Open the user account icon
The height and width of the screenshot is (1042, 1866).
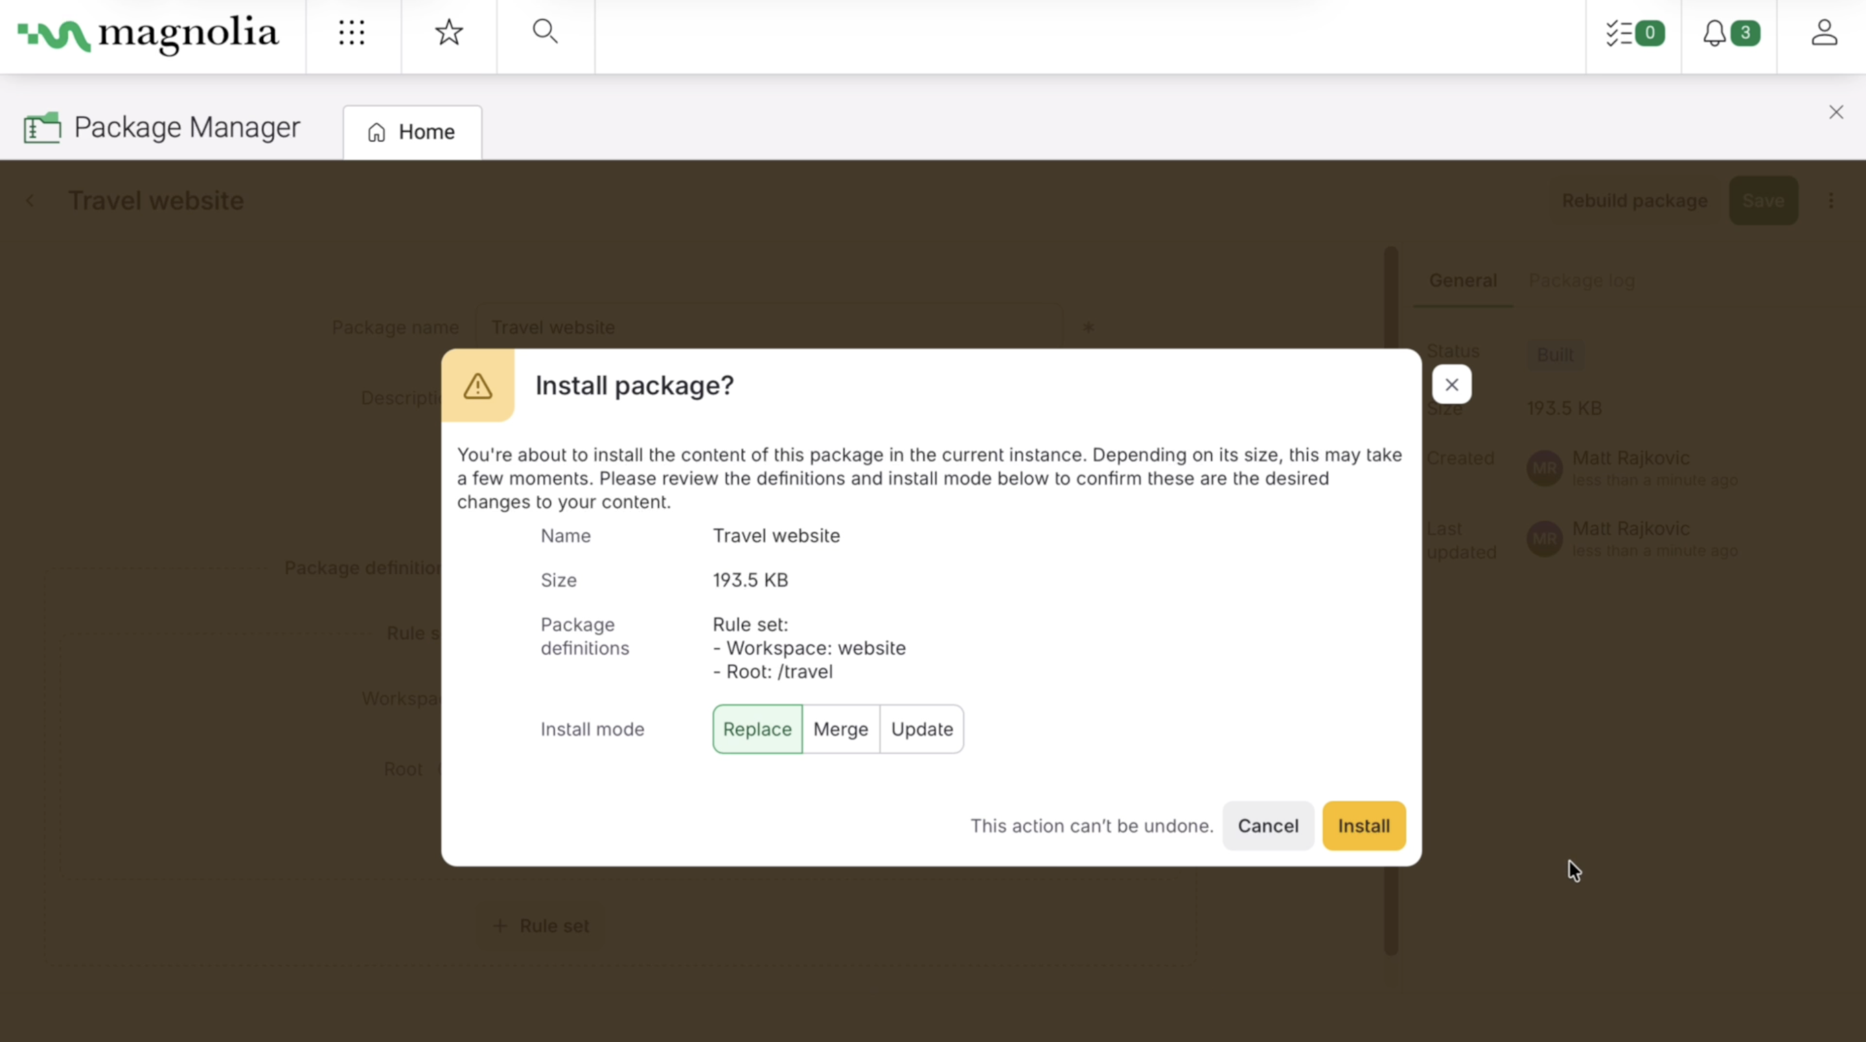(1825, 32)
